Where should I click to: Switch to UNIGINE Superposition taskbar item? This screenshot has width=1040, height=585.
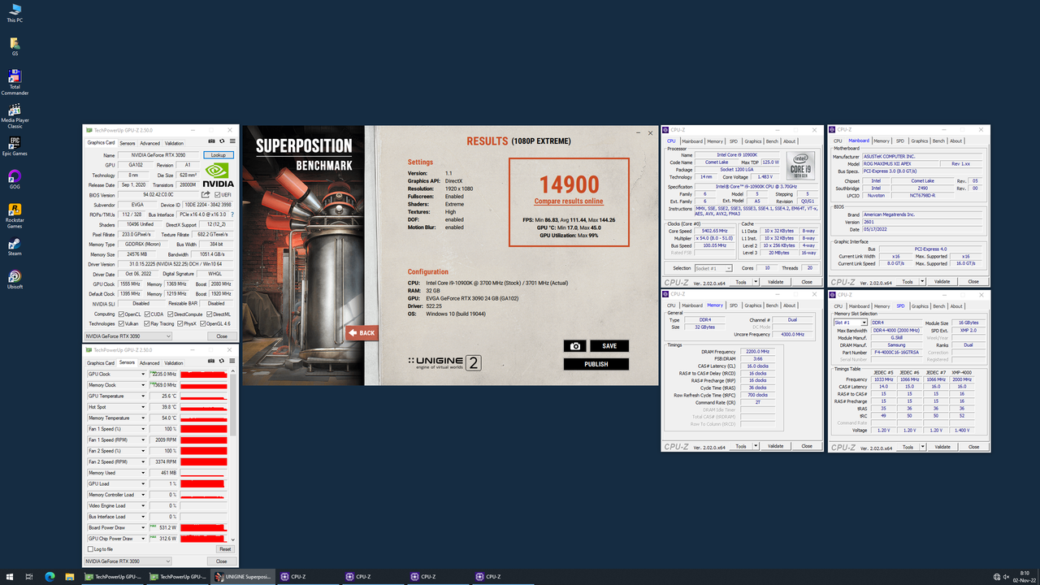click(245, 577)
